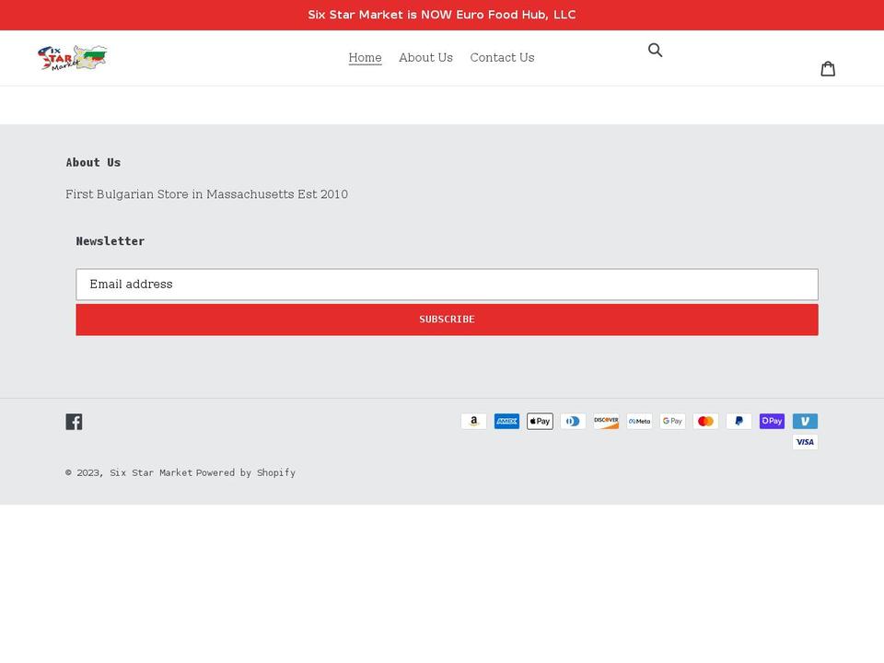
Task: Click the About Us footer heading
Action: [x=93, y=162]
